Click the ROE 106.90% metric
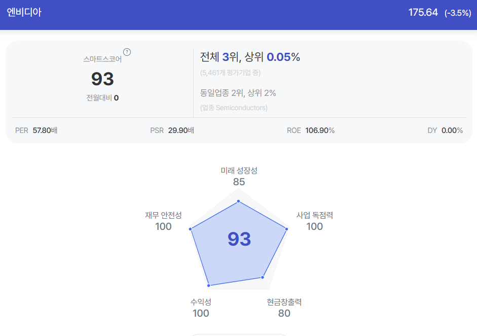This screenshot has height=336, width=477. coord(311,130)
